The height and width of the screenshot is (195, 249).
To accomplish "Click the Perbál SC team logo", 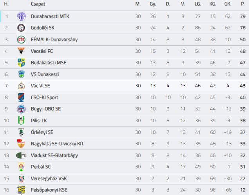I will point(21,167).
